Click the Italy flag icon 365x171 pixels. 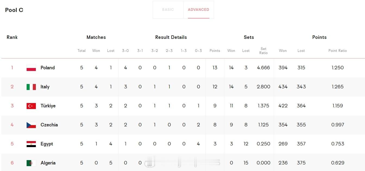[x=31, y=87]
